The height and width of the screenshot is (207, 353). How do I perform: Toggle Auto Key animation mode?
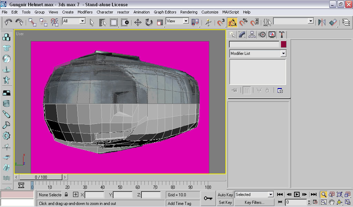click(225, 195)
